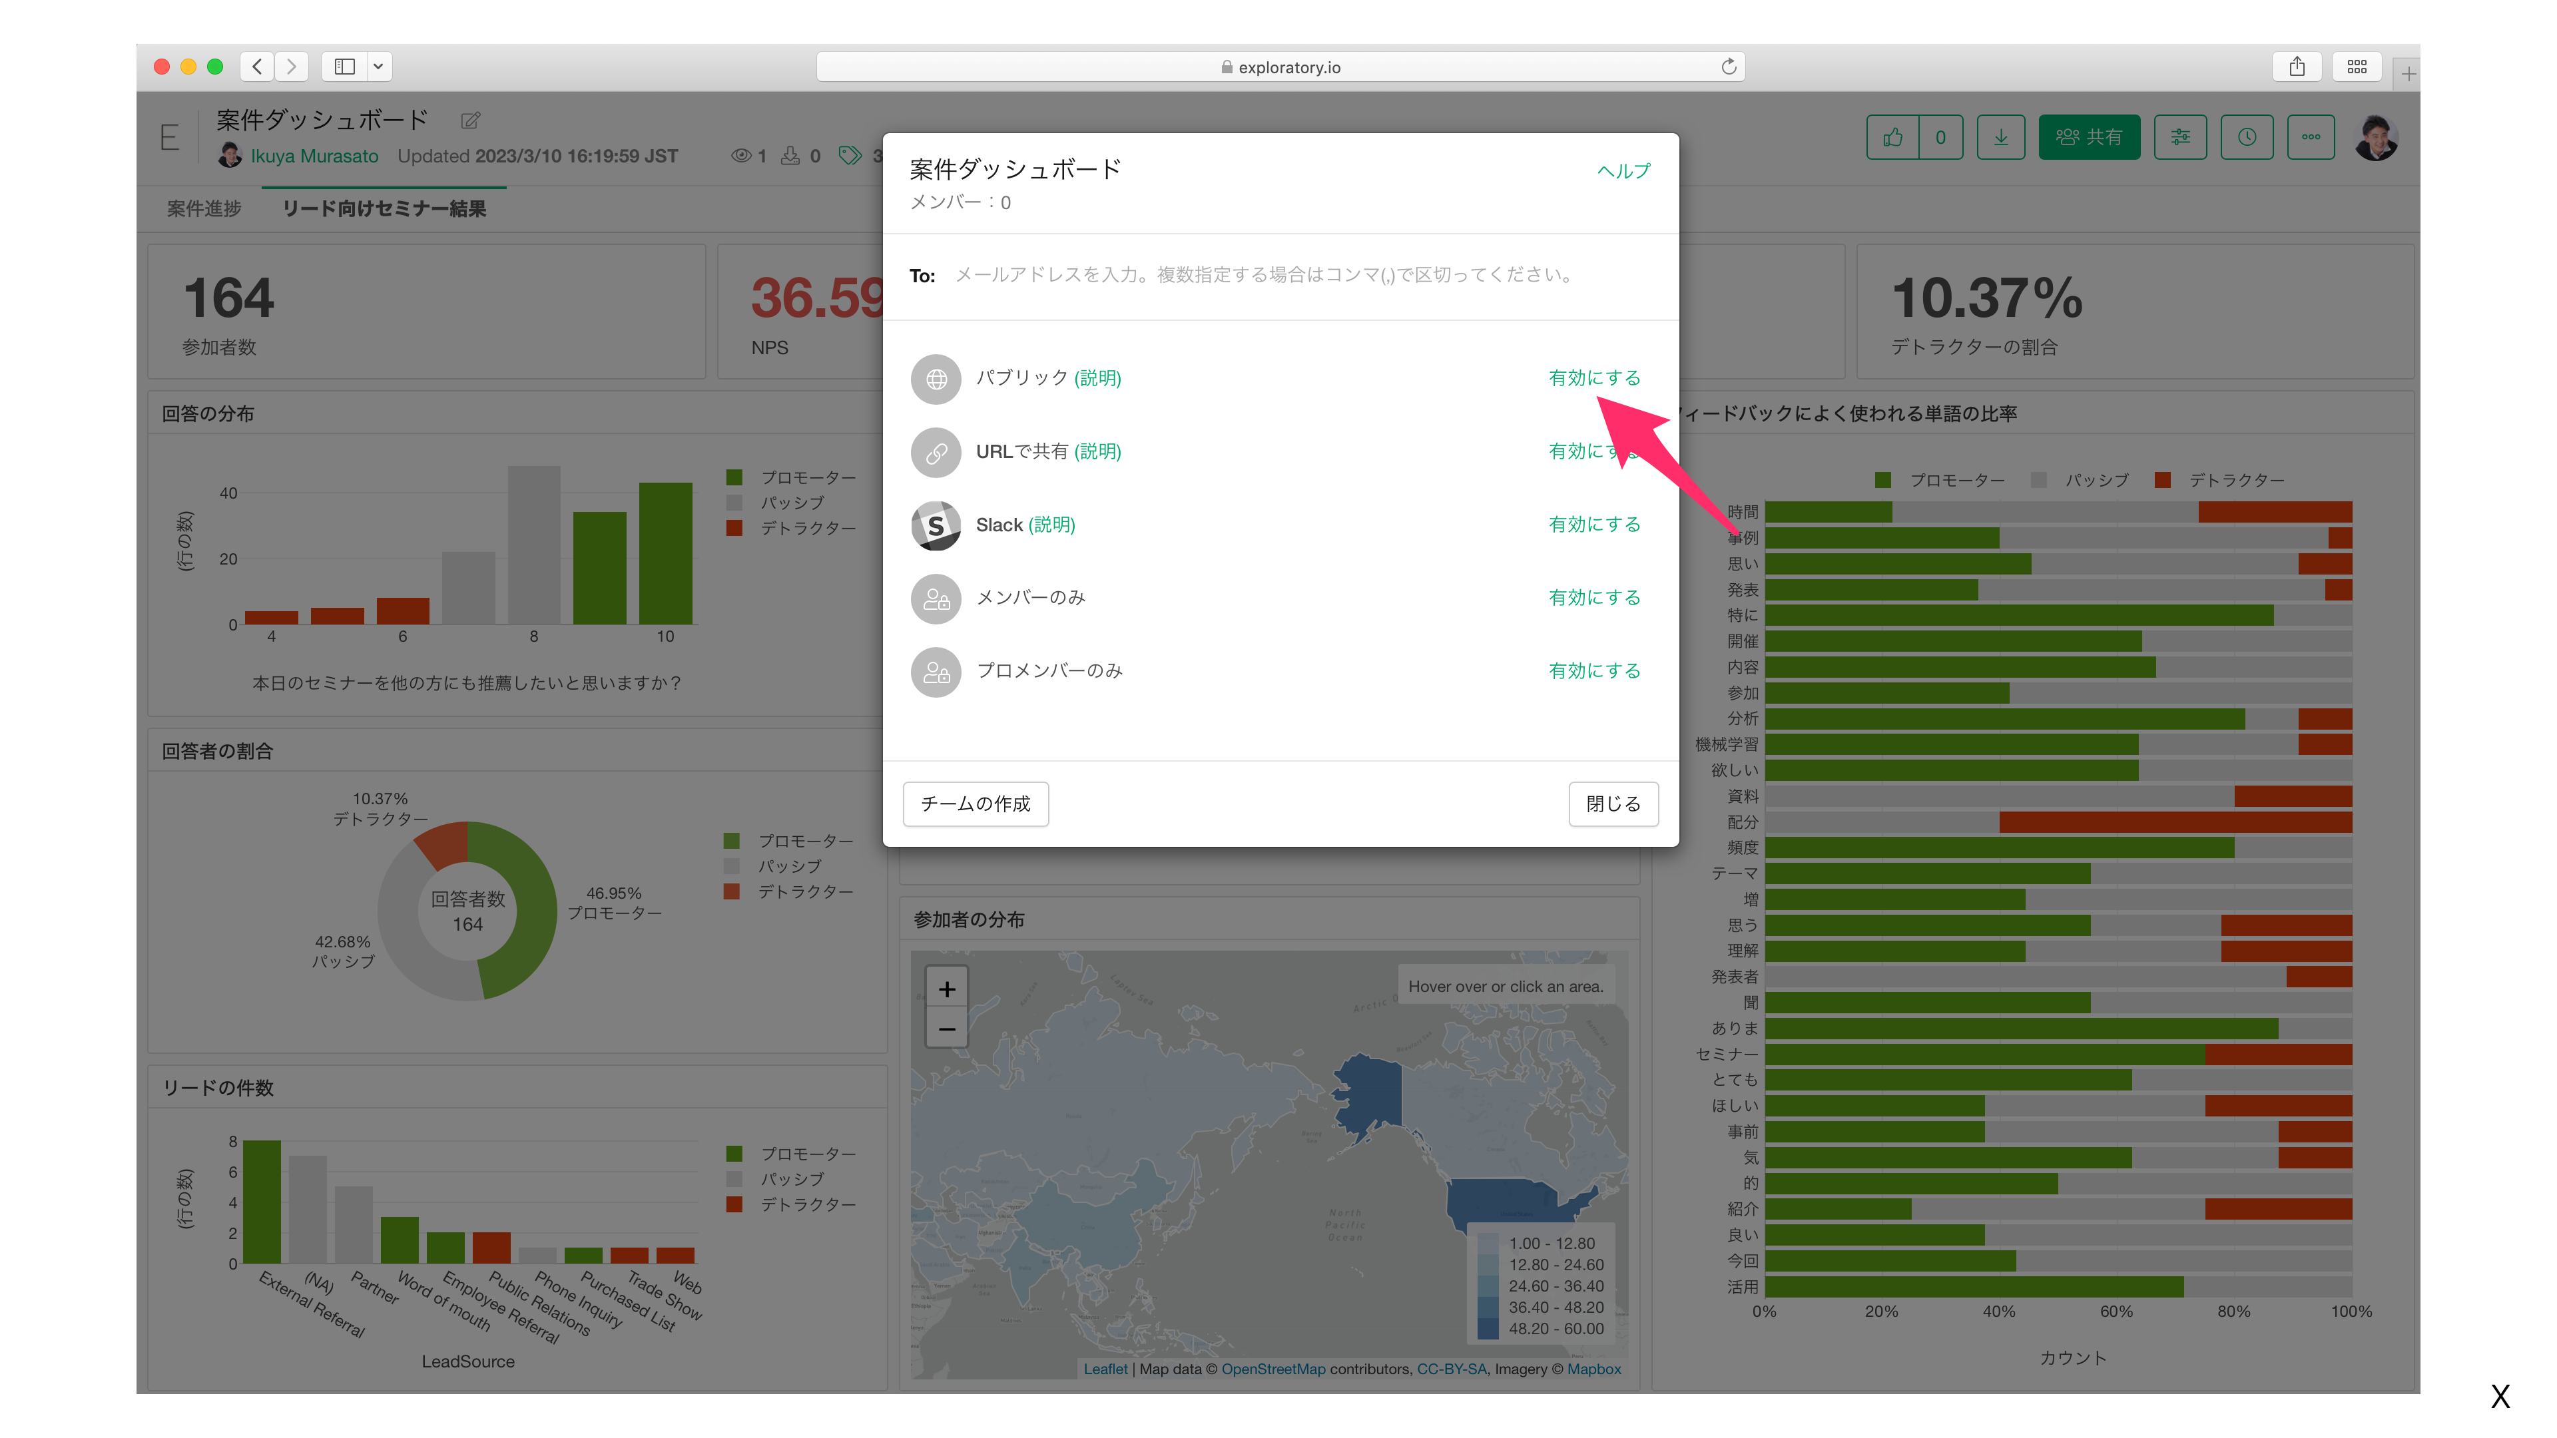Toggle プロモーター legend in 回答の分布
This screenshot has height=1438, width=2557.
pyautogui.click(x=791, y=477)
